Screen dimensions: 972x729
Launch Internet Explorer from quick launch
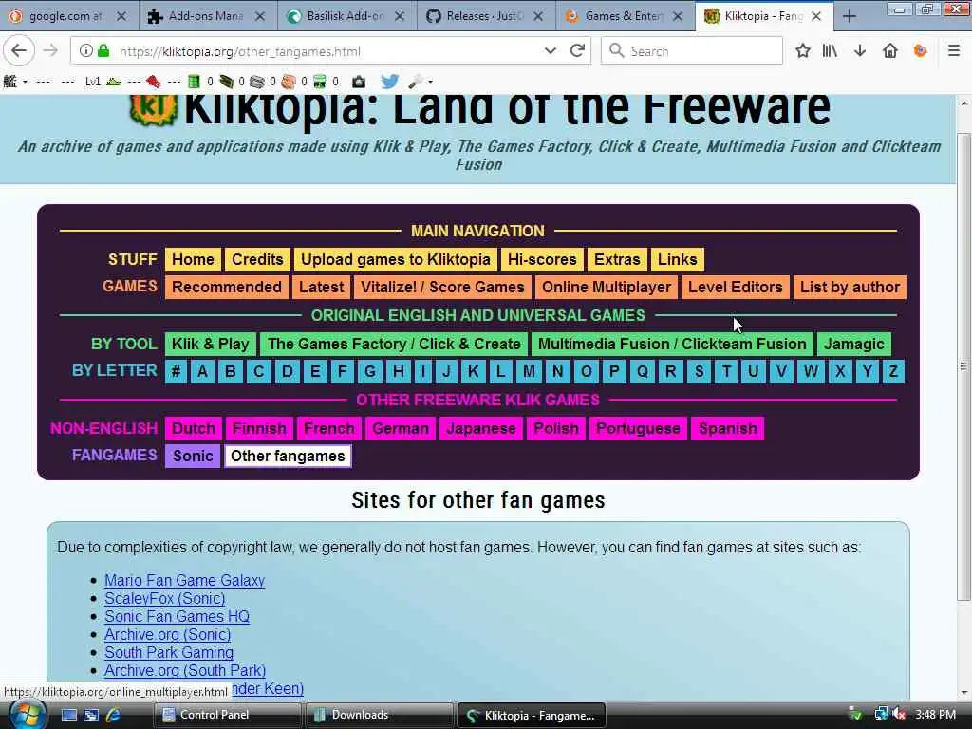114,715
